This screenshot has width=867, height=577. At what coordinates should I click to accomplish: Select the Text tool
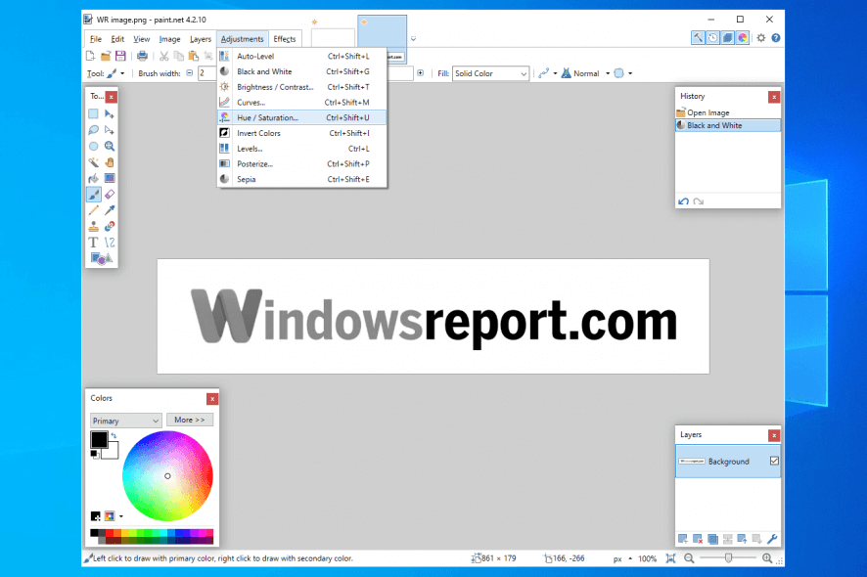[x=93, y=243]
